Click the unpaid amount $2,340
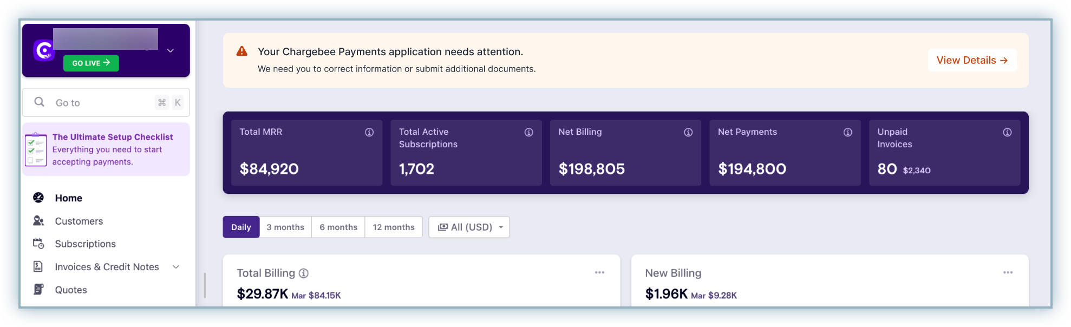 [x=917, y=171]
